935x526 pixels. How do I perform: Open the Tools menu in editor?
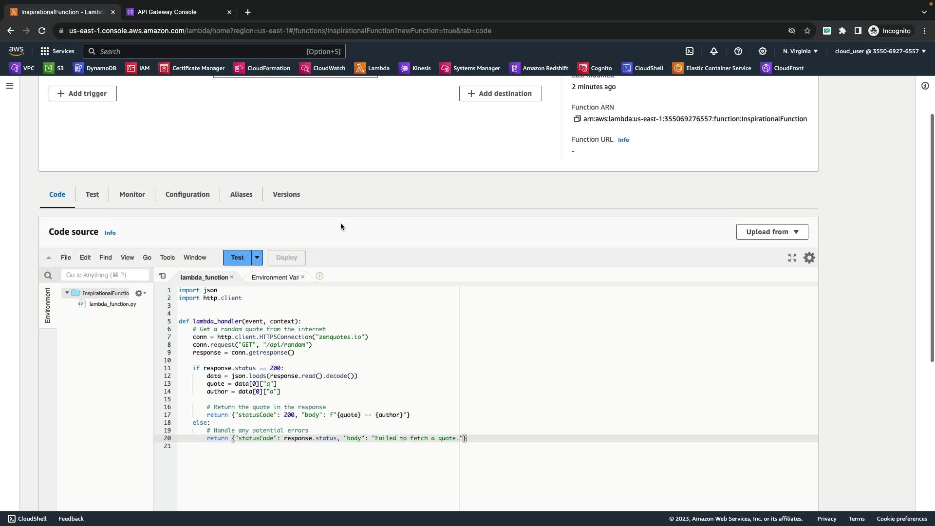pos(167,258)
